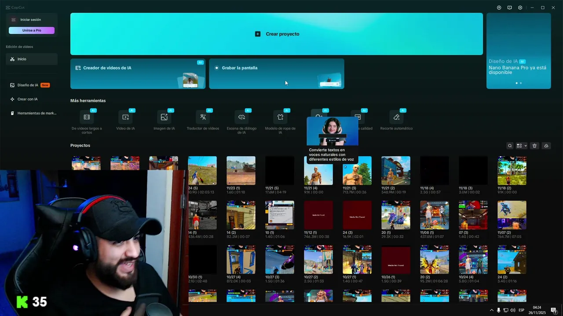Open the Video de IA tool

coord(125,120)
